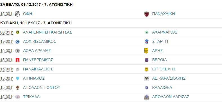Image resolution: width=222 pixels, height=102 pixels.
Task: Click the ΑΟΧ ΚΙΣΣΑΜΙΚΟΣ blue crest icon
Action: 17,42
